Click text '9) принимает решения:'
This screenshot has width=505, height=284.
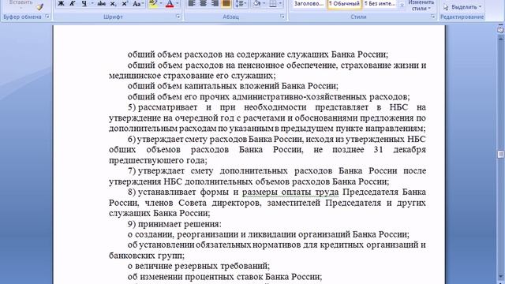click(174, 224)
